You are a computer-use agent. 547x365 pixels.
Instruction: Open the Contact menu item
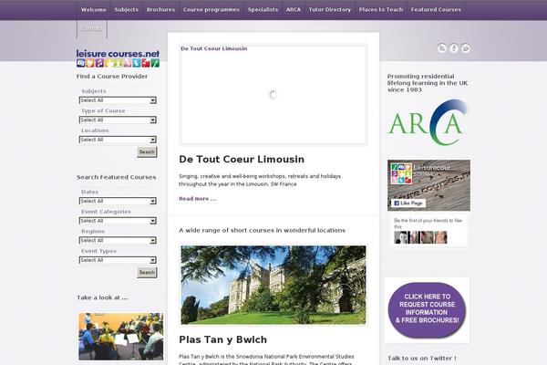coord(92,28)
